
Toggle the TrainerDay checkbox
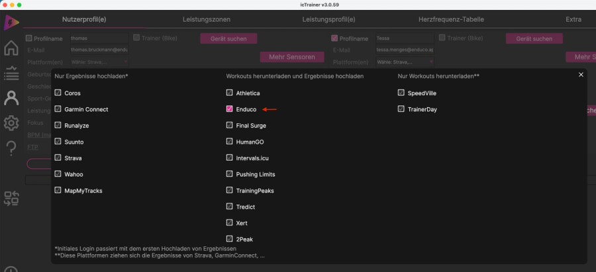[401, 109]
